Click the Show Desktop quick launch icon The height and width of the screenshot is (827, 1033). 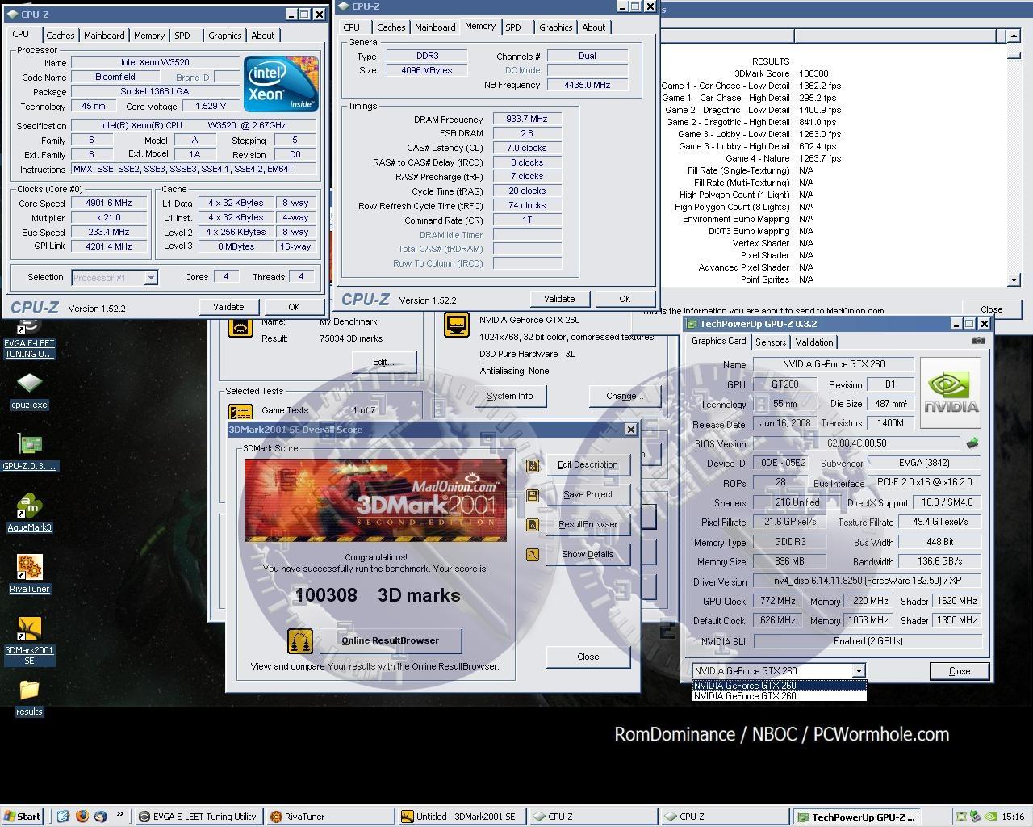click(64, 817)
